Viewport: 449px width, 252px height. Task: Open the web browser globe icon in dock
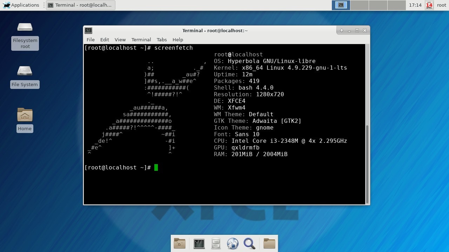[x=232, y=243]
